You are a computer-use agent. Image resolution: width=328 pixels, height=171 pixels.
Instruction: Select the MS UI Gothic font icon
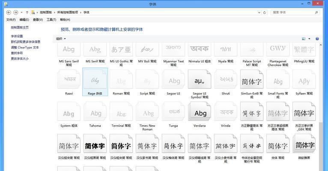tap(121, 50)
